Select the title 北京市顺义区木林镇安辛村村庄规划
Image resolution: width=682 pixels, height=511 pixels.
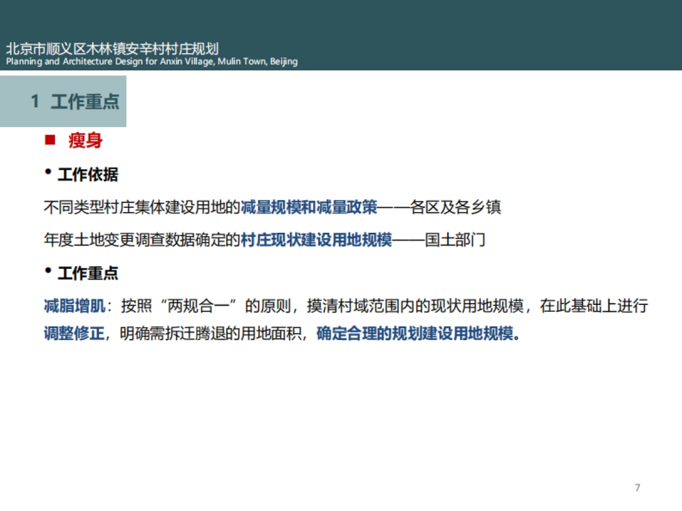click(x=114, y=49)
